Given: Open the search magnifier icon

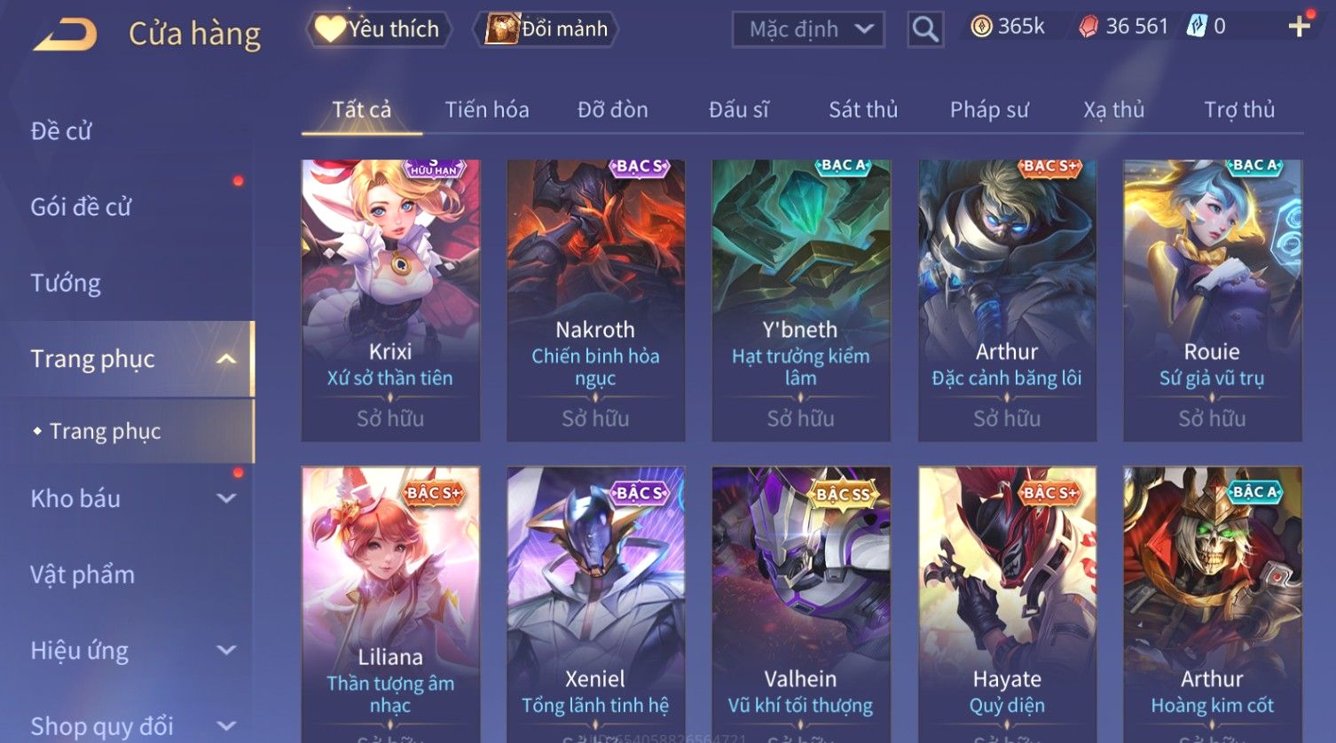Looking at the screenshot, I should 925,29.
